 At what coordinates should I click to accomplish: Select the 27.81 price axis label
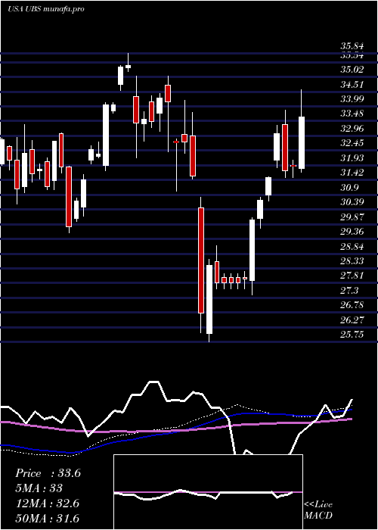tap(352, 276)
